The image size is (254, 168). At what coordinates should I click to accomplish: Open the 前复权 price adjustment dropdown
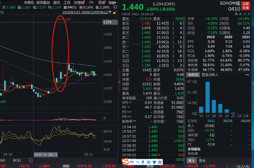tap(29, 2)
